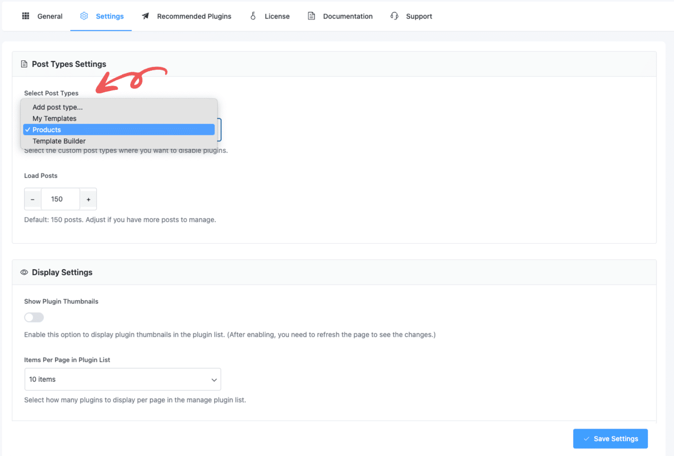Decrease Load Posts with minus button

(32, 199)
